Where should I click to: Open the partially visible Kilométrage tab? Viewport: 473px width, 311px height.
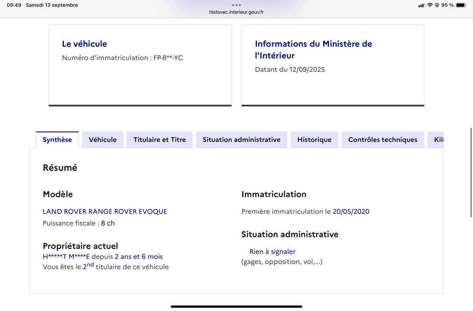436,140
